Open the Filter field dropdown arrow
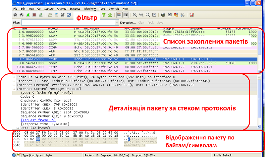This screenshot has height=157, width=265. point(117,23)
